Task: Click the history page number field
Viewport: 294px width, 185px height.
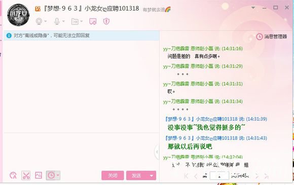Action: [x=219, y=176]
